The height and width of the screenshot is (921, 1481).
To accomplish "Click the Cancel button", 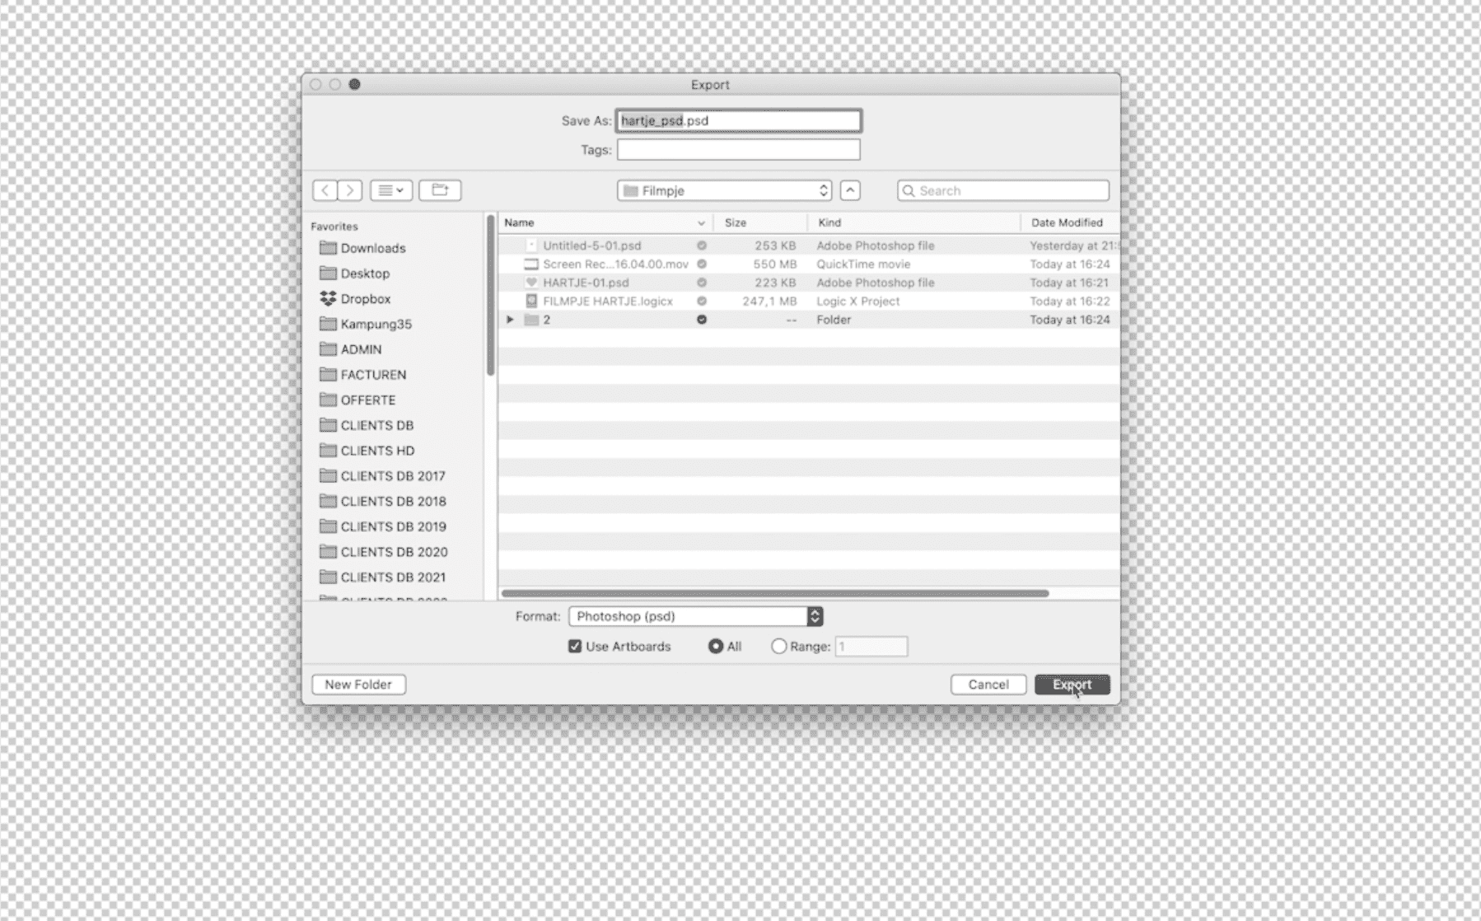I will [988, 685].
